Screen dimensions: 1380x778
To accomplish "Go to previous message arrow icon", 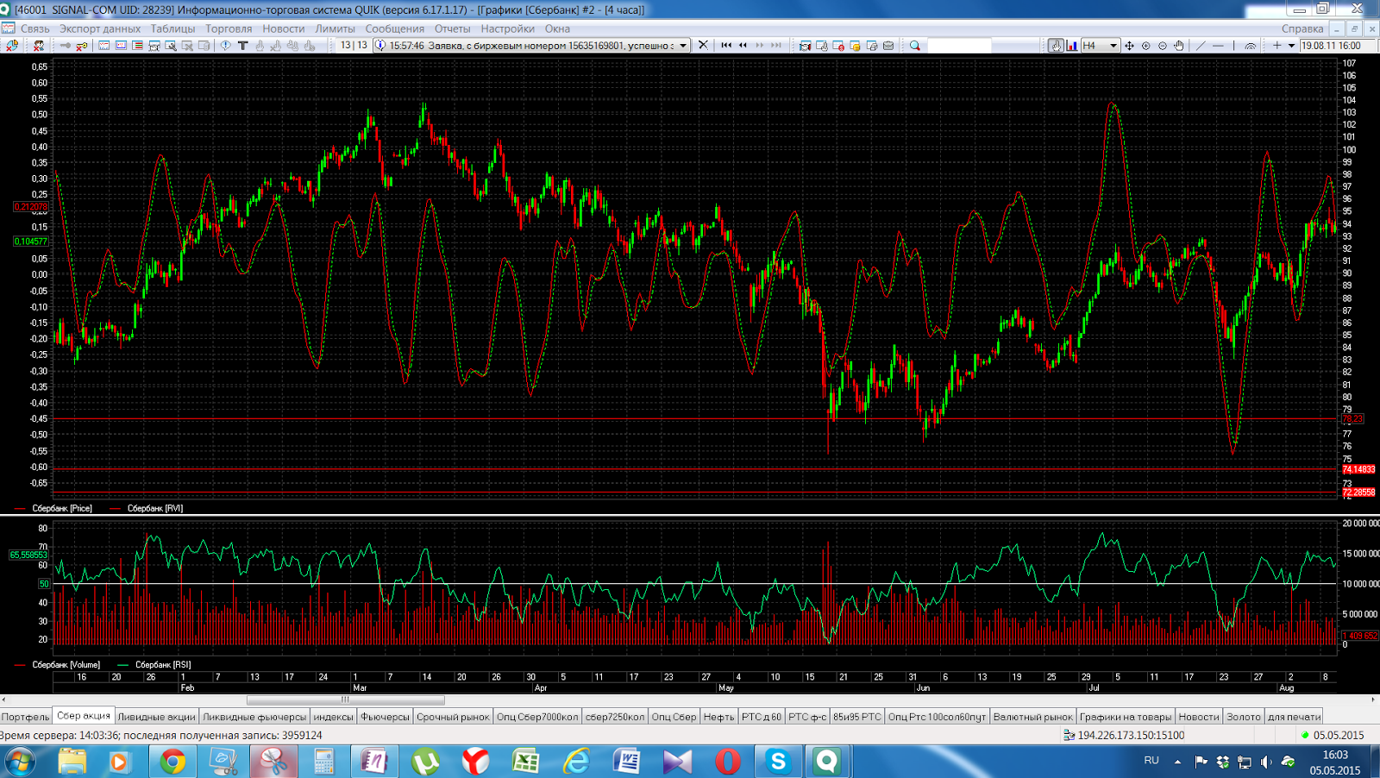I will point(743,45).
